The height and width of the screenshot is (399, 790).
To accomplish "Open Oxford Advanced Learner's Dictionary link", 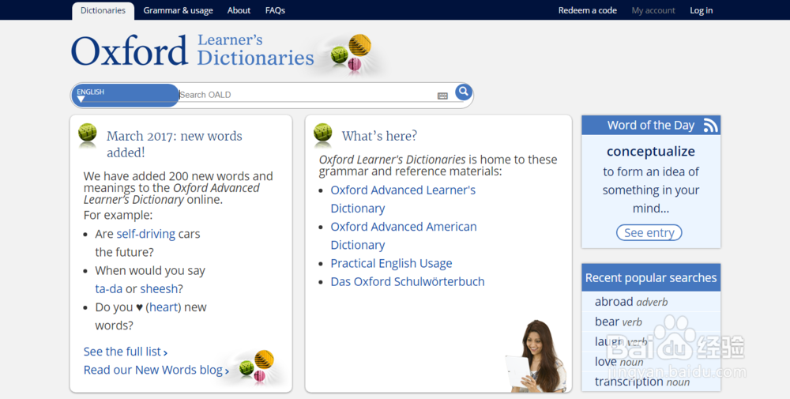I will [403, 199].
